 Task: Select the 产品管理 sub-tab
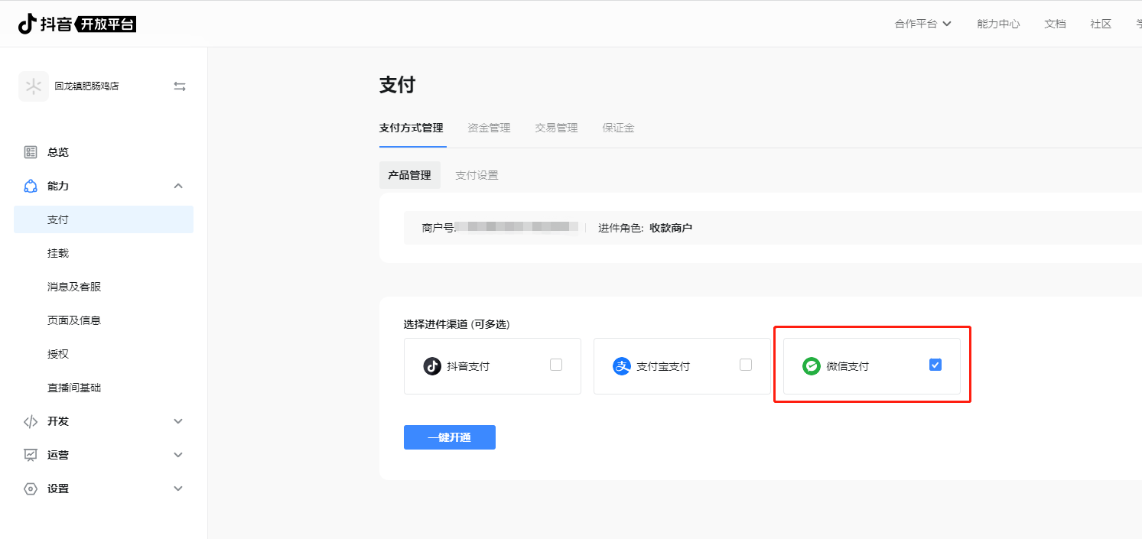(x=410, y=175)
